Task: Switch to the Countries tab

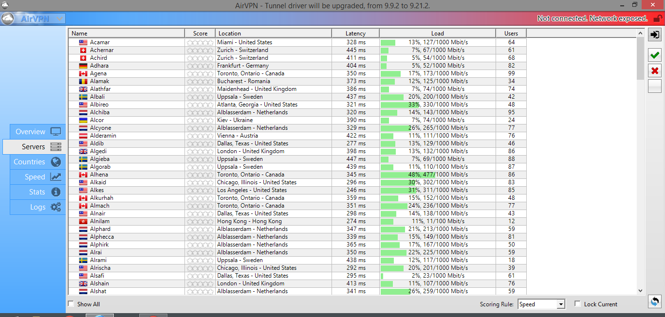Action: point(37,162)
